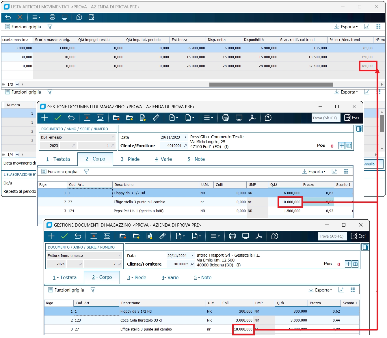This screenshot has height=338, width=387.
Task: Click the Esistenza column header
Action: click(x=188, y=40)
